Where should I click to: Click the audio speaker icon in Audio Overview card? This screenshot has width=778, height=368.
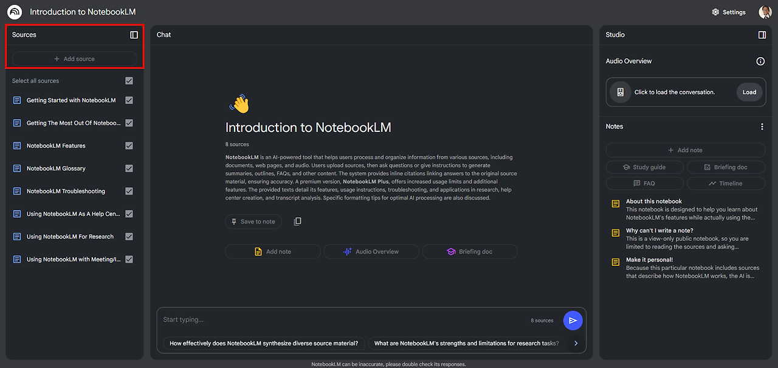pos(621,92)
